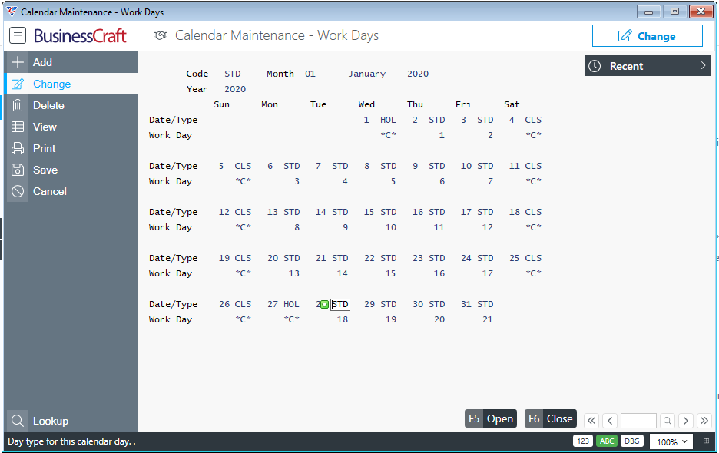Screen dimensions: 719x453
Task: Click the Recent clock icon
Action: tap(595, 66)
